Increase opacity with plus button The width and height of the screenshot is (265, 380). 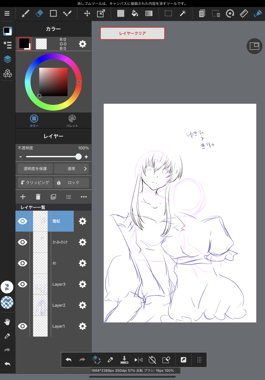coord(86,157)
